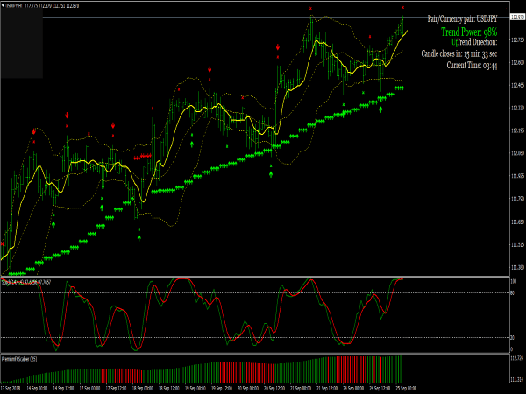
Task: Click the 111.380 price axis label
Action: 517,267
